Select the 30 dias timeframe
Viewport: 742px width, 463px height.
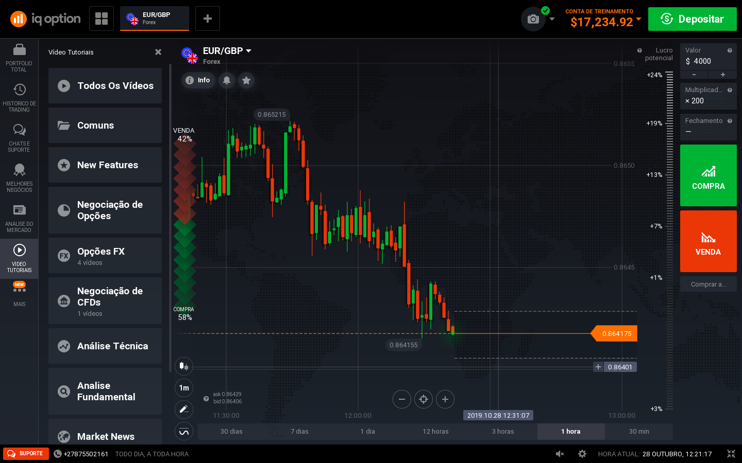[231, 432]
